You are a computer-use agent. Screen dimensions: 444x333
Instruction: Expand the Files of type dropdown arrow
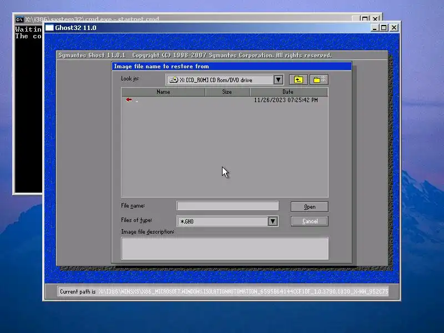[273, 221]
